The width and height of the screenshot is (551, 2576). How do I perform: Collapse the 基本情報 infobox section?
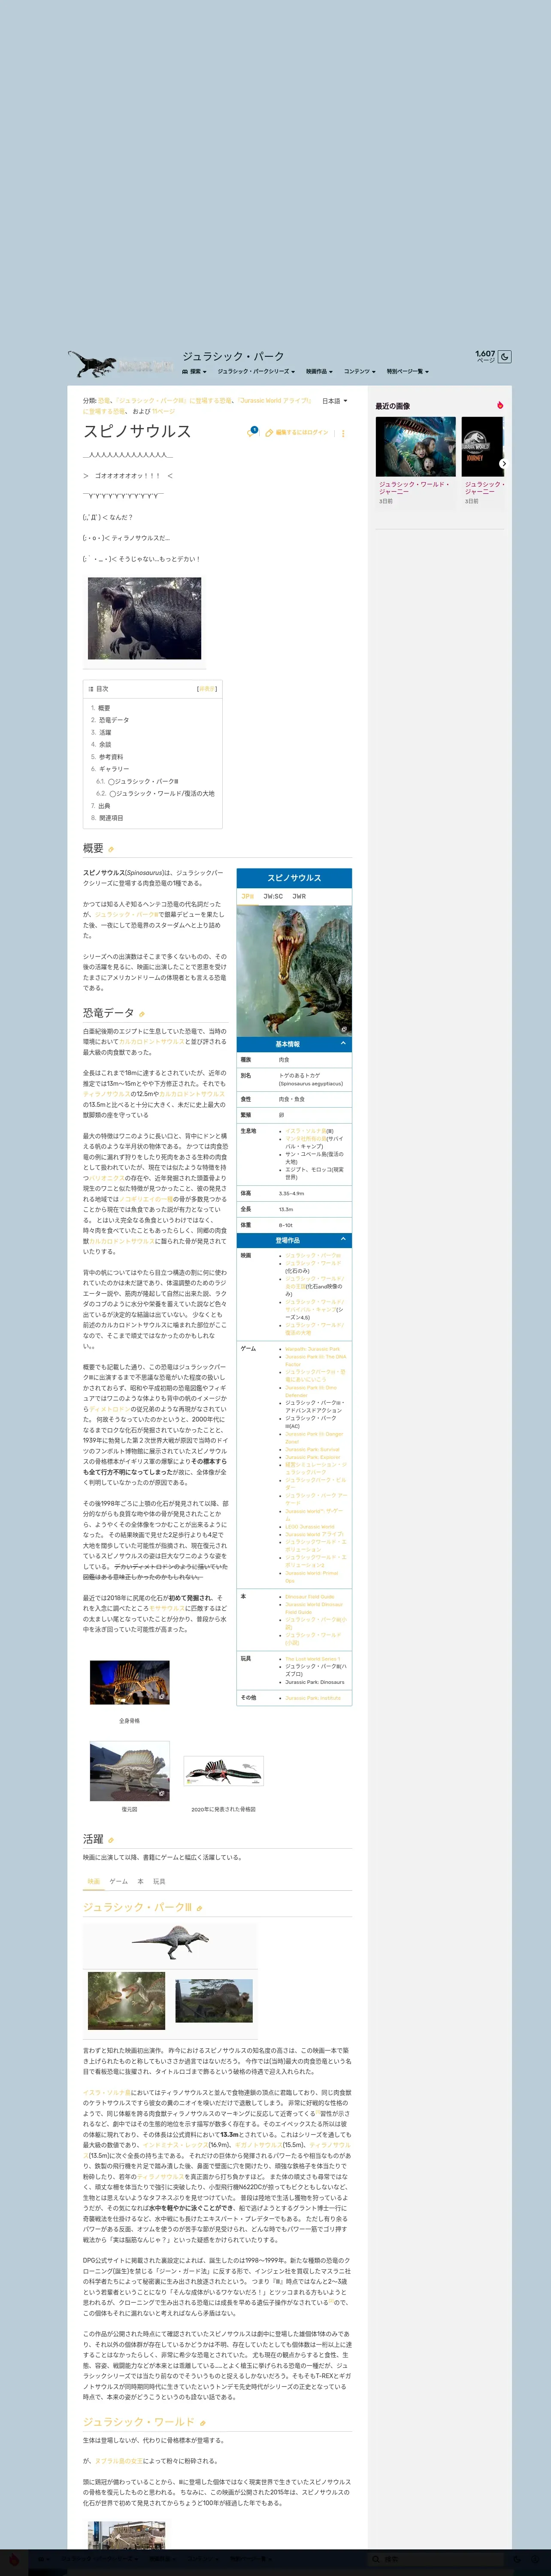294,1044
